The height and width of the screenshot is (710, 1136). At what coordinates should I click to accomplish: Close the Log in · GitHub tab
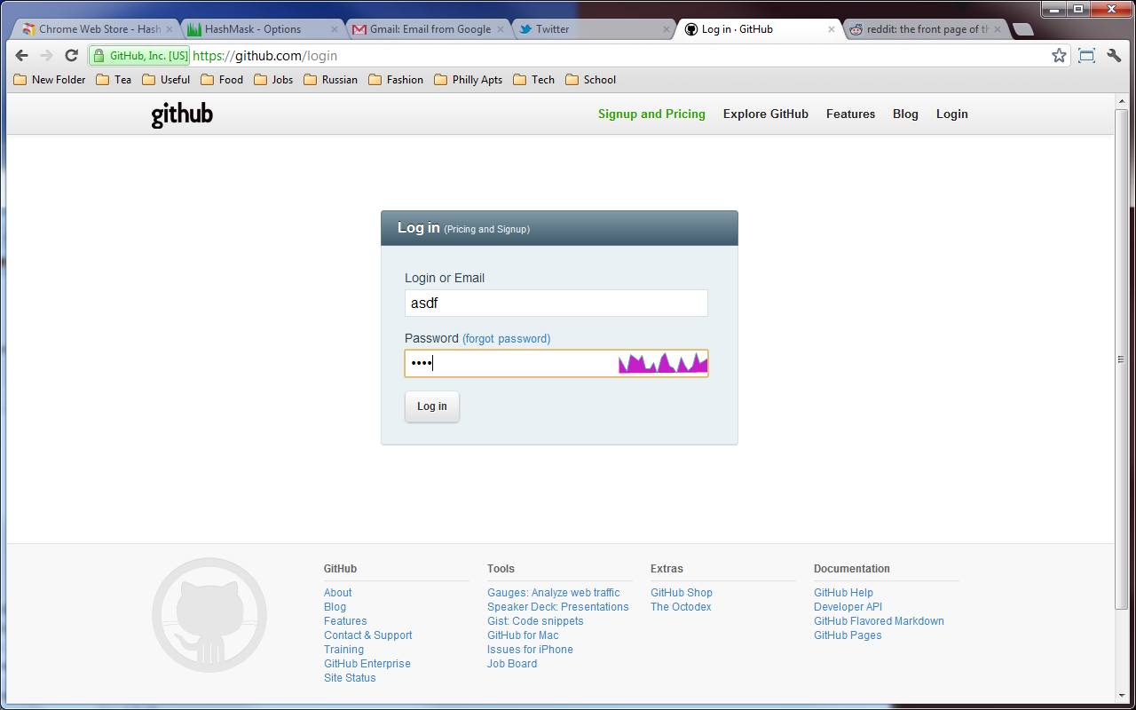832,29
